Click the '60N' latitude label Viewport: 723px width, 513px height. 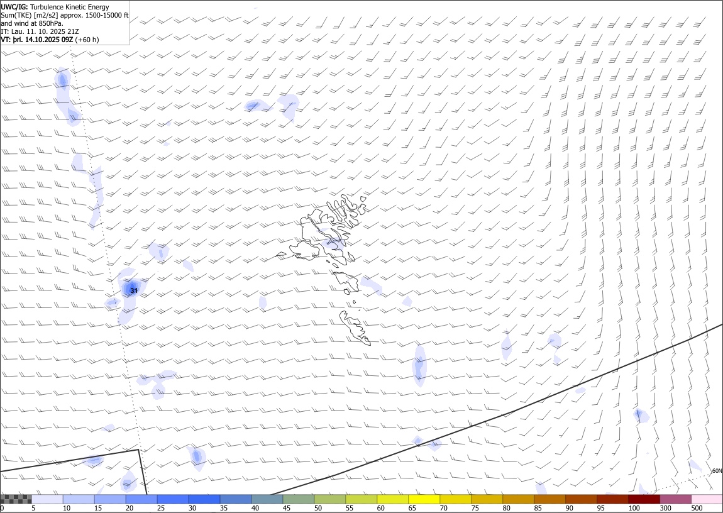point(717,471)
